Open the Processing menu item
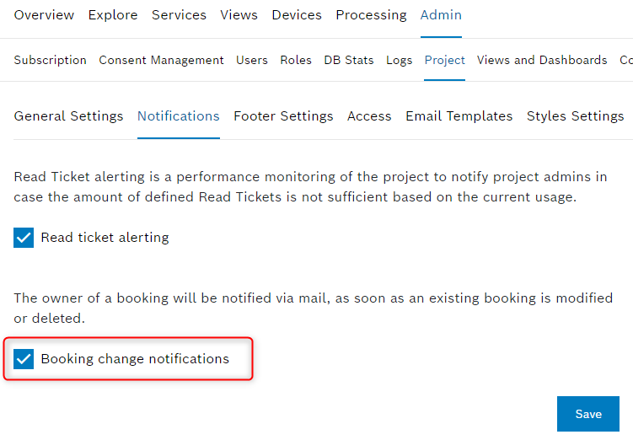This screenshot has width=633, height=440. pos(371,15)
